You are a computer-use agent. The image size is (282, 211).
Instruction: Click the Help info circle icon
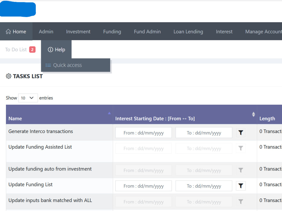(50, 50)
